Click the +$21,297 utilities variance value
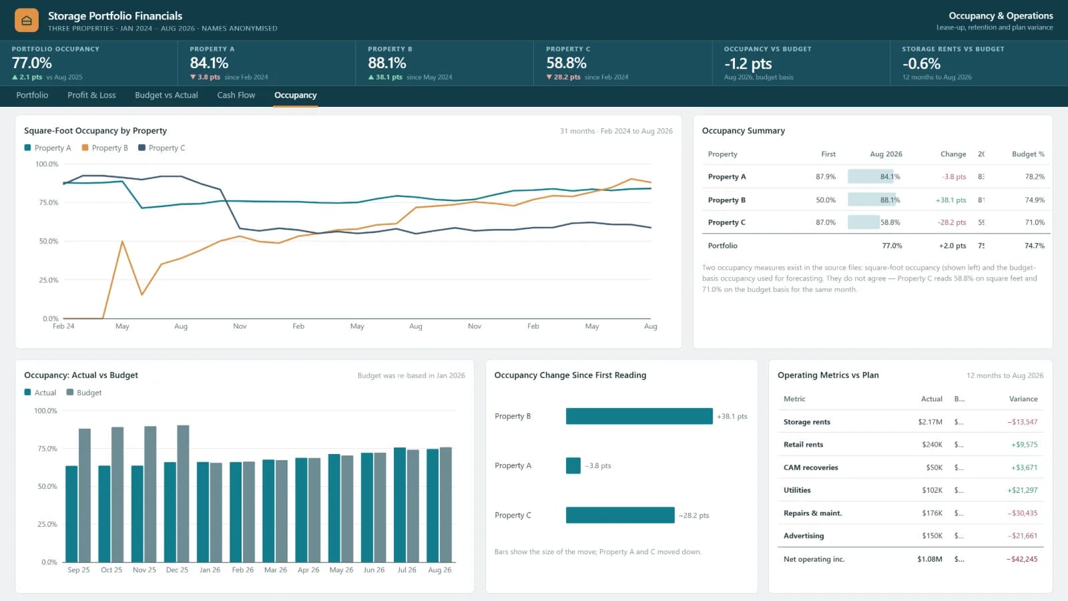This screenshot has width=1068, height=601. (1023, 490)
